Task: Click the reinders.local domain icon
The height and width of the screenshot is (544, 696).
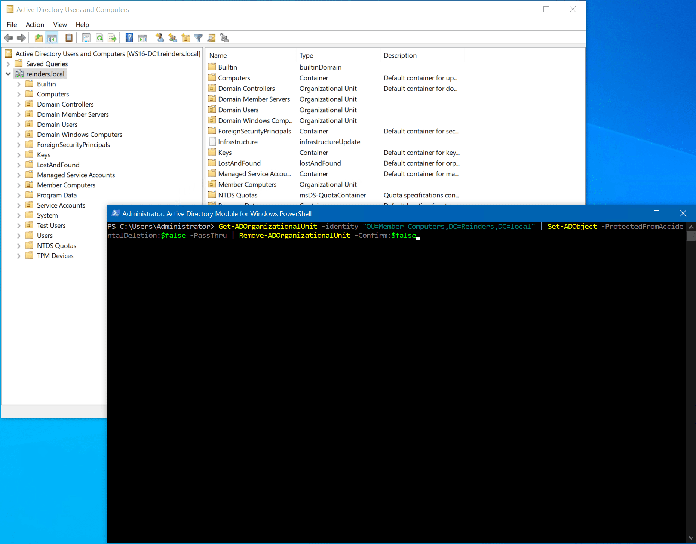Action: (x=19, y=74)
